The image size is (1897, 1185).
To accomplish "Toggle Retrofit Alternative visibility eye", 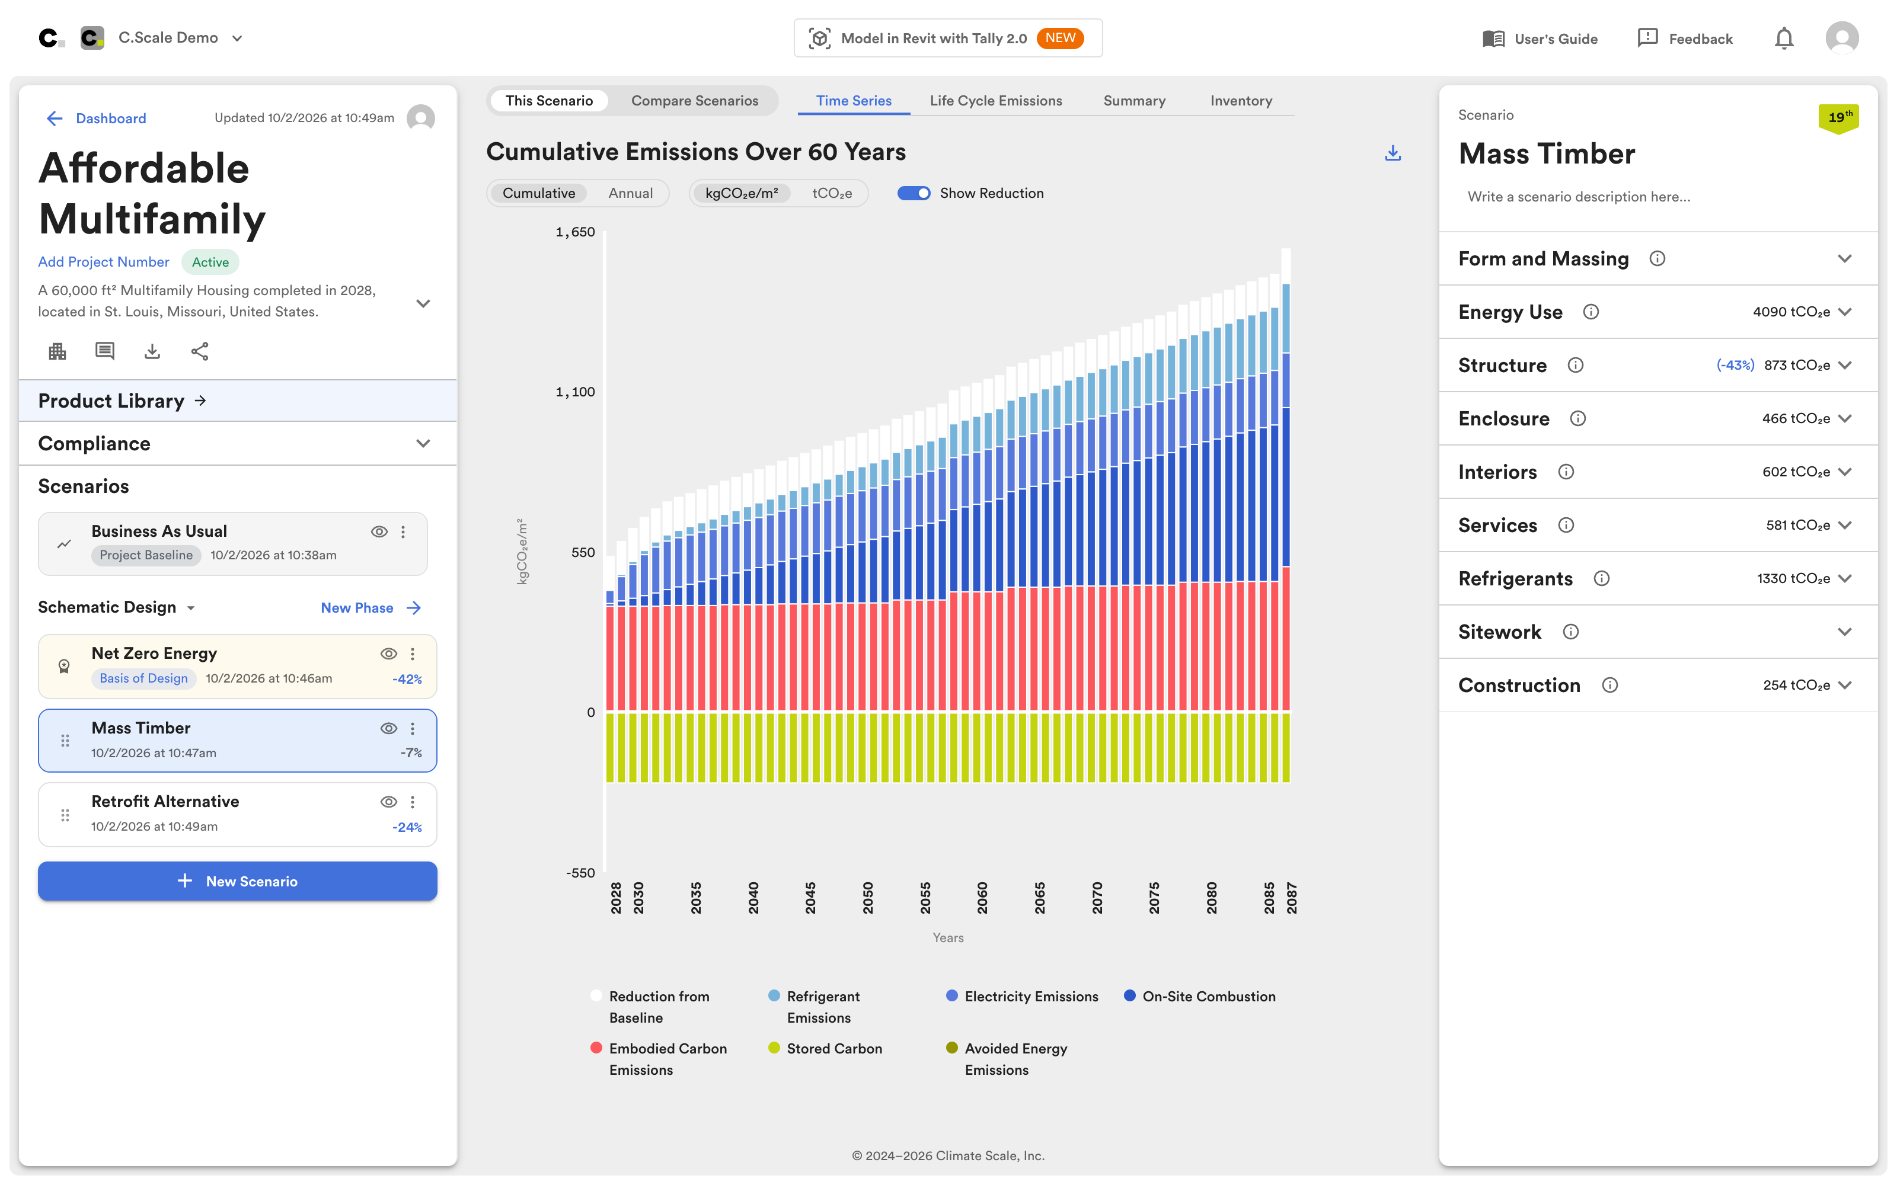I will coord(388,802).
